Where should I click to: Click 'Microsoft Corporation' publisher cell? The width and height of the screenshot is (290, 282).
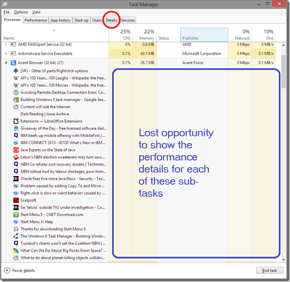pos(201,54)
